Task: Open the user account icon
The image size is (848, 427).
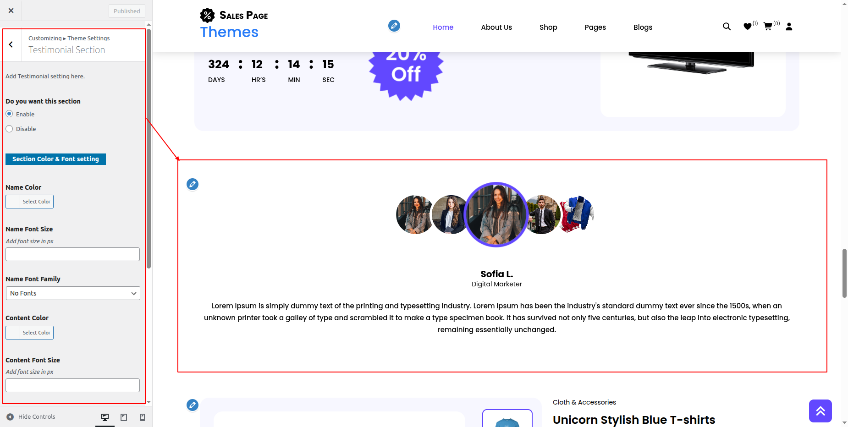Action: click(x=789, y=27)
